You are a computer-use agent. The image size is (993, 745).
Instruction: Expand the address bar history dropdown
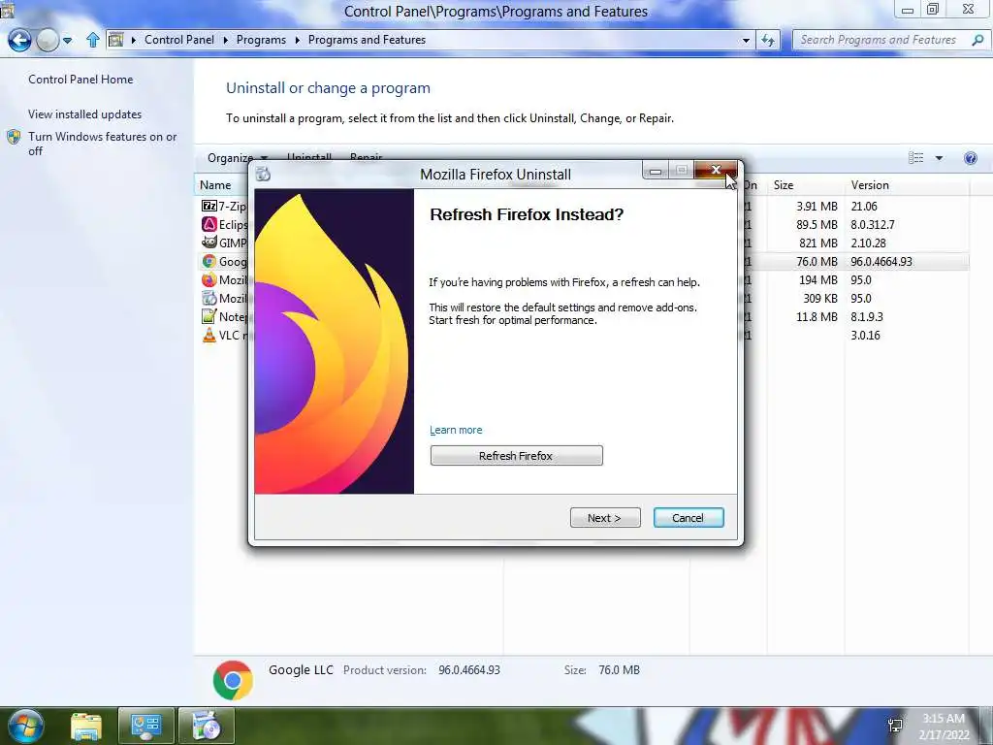tap(746, 40)
